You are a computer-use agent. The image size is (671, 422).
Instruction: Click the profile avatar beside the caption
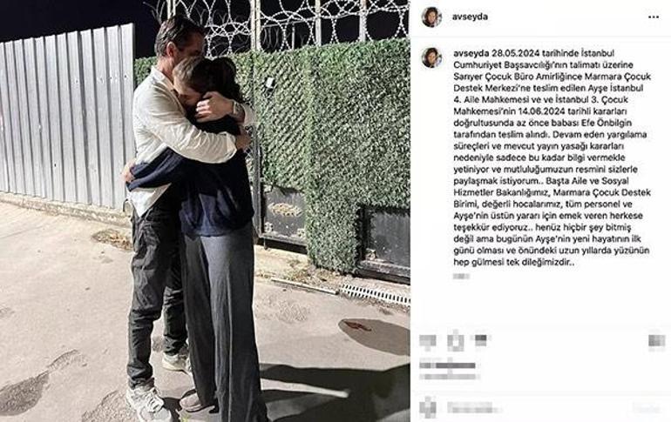tap(431, 57)
